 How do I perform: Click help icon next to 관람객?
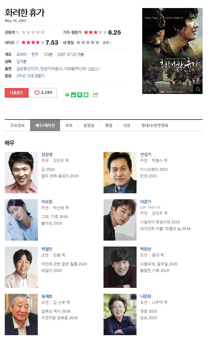tap(17, 32)
